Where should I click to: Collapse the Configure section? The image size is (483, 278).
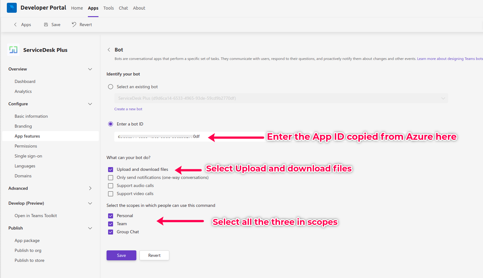(x=90, y=104)
